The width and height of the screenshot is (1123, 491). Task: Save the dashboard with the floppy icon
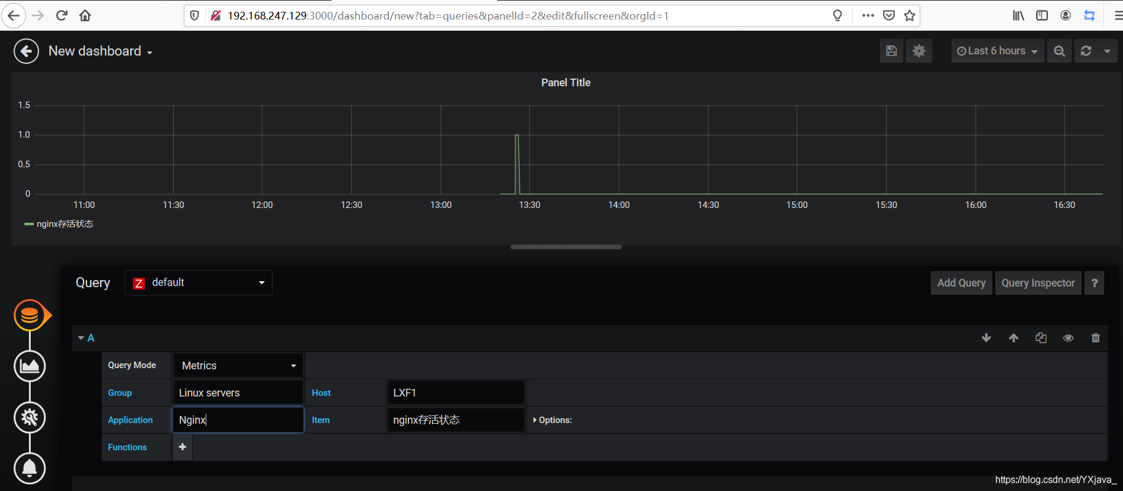coord(891,51)
